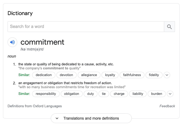The width and height of the screenshot is (182, 125).
Task: Open Translations and more definitions
Action: [x=91, y=118]
